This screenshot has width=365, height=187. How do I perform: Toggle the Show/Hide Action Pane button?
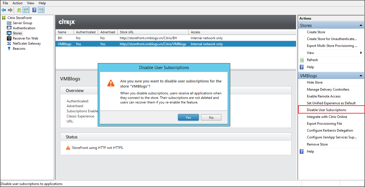pos(41,10)
